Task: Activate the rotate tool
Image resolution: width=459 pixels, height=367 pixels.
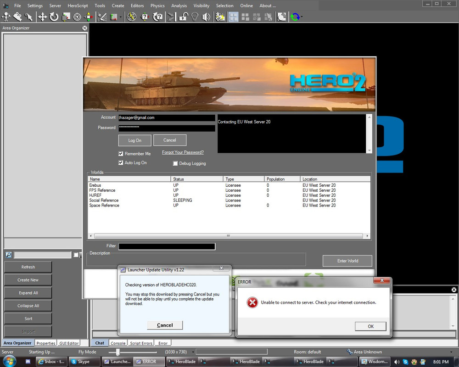Action: pos(54,17)
